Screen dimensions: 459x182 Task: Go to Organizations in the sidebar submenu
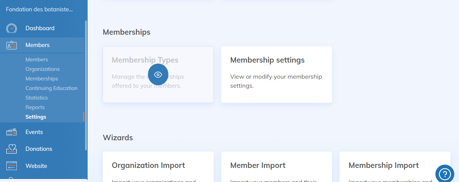coord(42,69)
